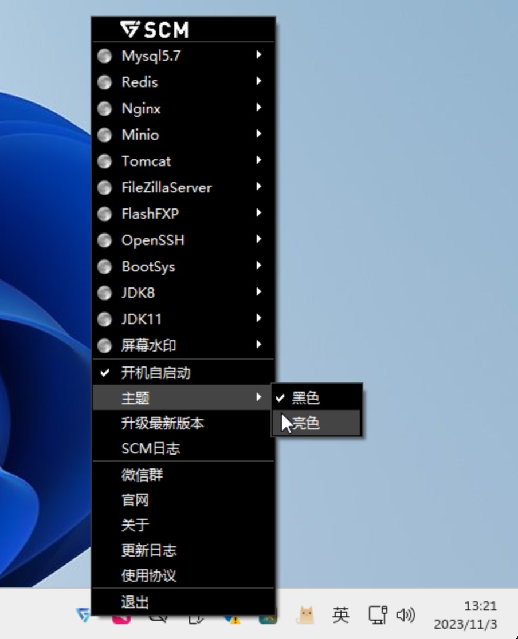
Task: Click 退出 to quit SCM
Action: [183, 602]
